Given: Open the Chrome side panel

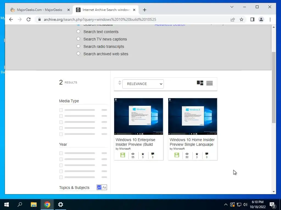Looking at the screenshot, I should point(252,19).
